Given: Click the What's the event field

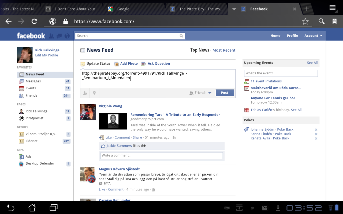Looking at the screenshot, I should 281,73.
